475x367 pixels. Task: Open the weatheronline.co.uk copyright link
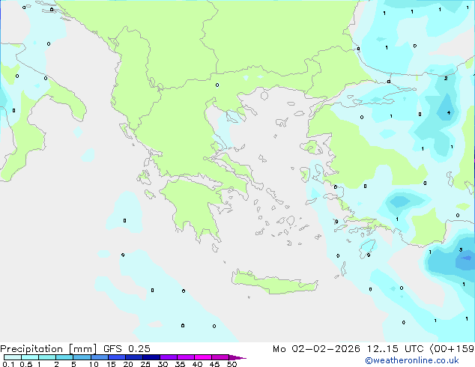pos(412,360)
